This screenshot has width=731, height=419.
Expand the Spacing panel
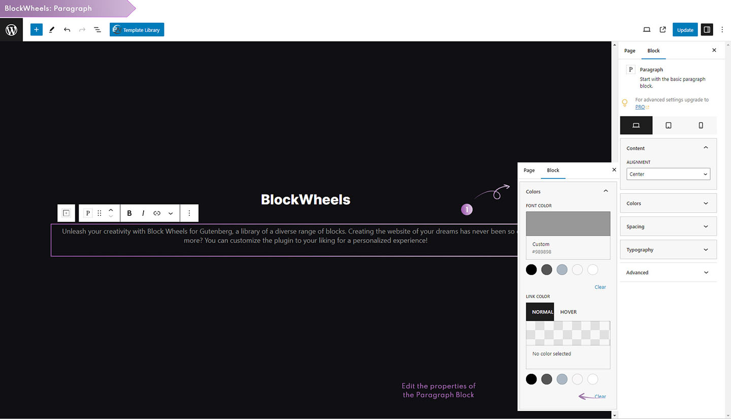tap(668, 226)
